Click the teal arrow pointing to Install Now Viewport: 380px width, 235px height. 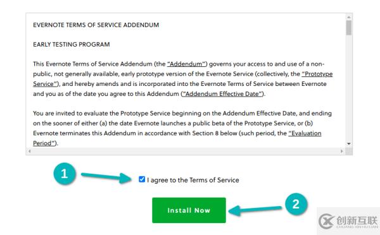pyautogui.click(x=255, y=210)
